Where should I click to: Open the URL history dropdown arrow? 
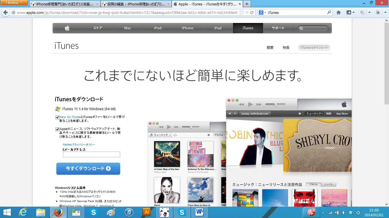247,12
